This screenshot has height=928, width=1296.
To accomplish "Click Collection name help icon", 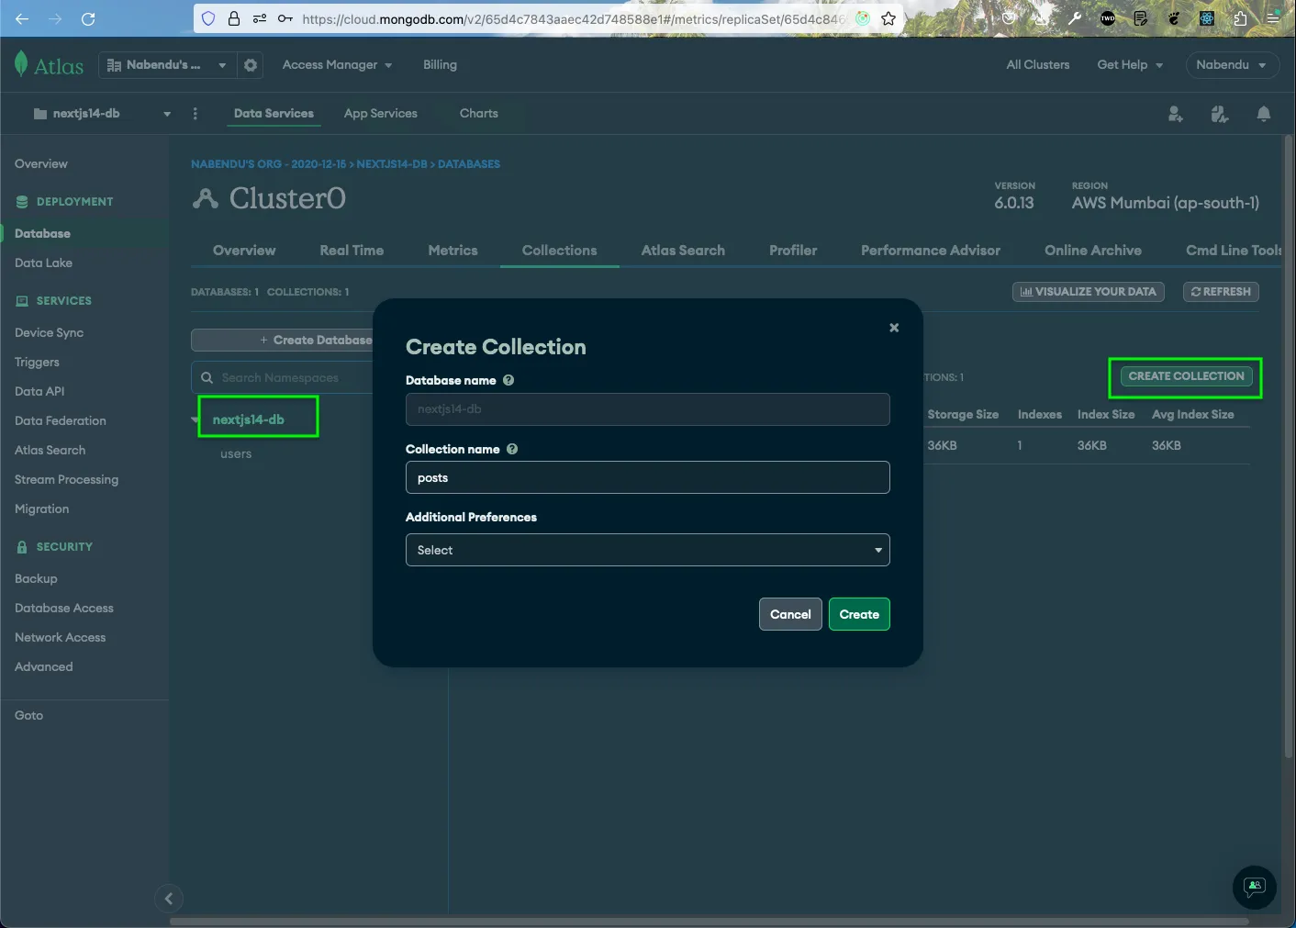I will [512, 449].
